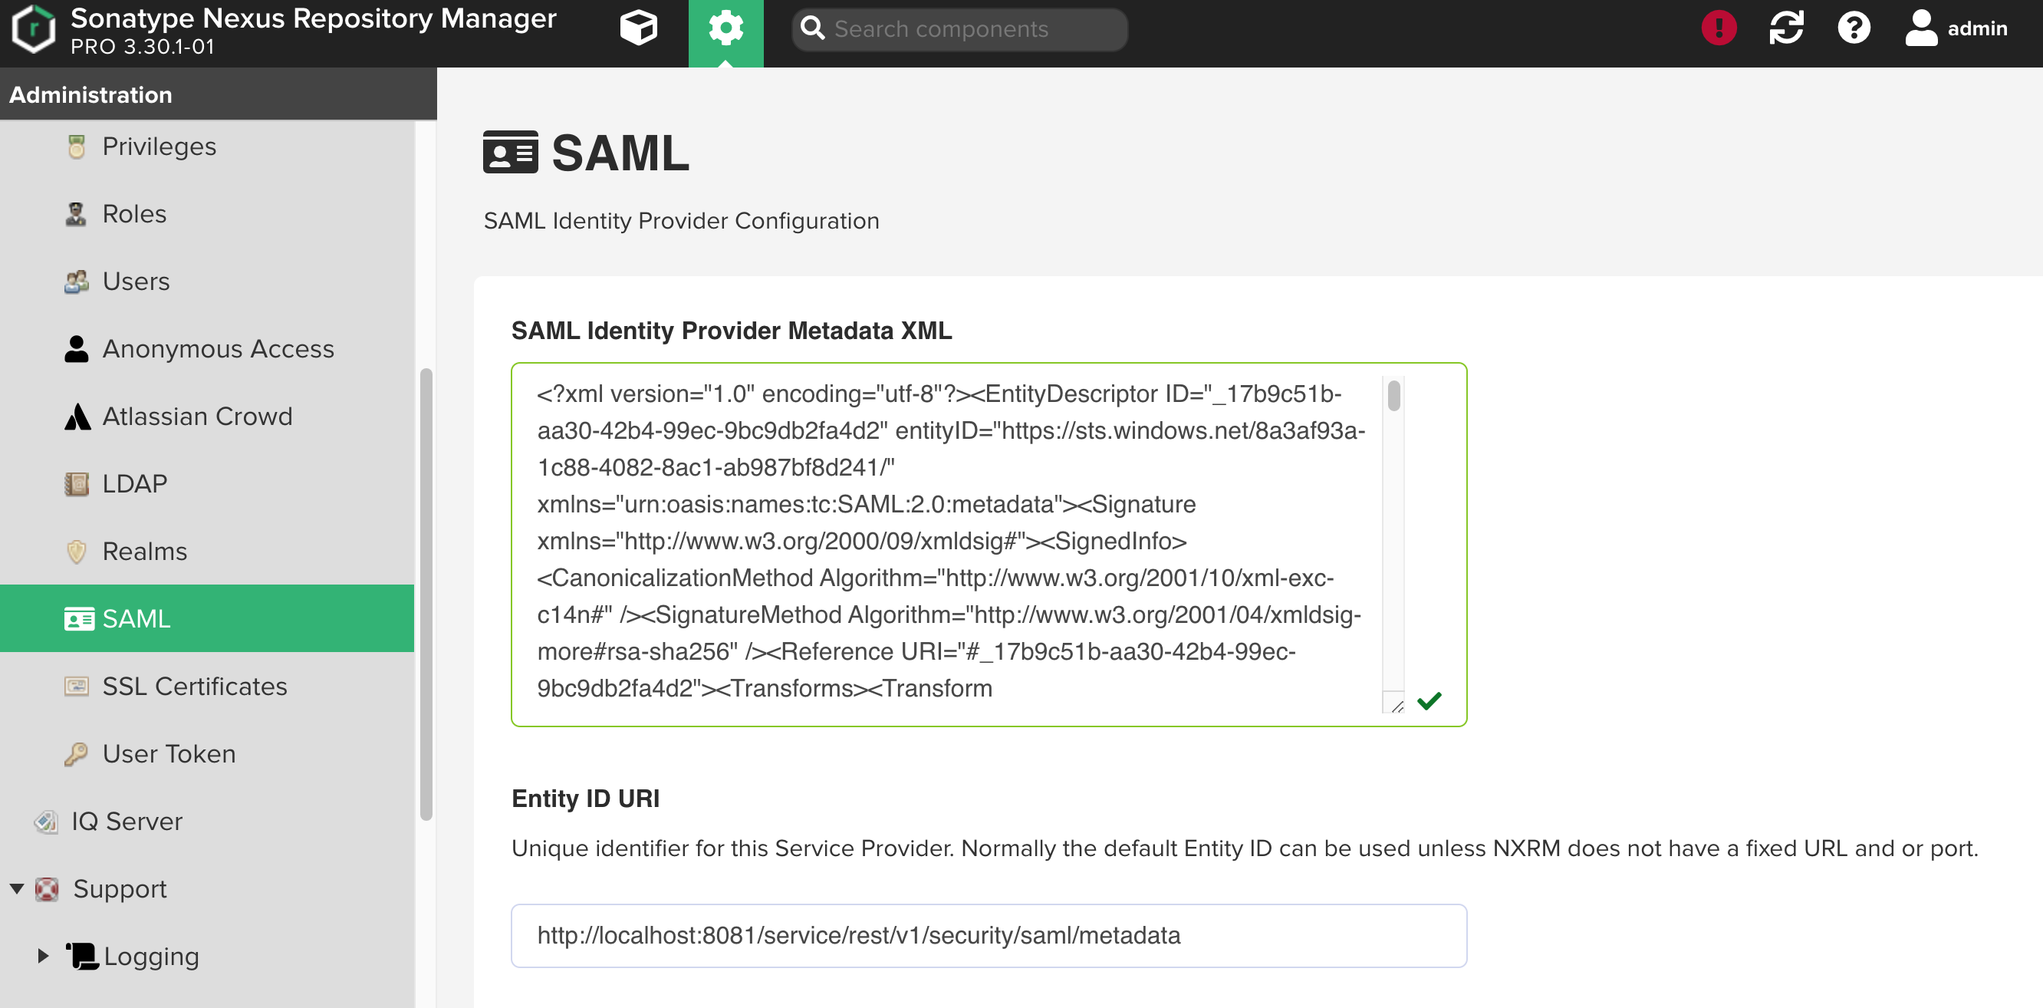Click the Browse cube icon in header
This screenshot has height=1008, width=2043.
pos(637,28)
